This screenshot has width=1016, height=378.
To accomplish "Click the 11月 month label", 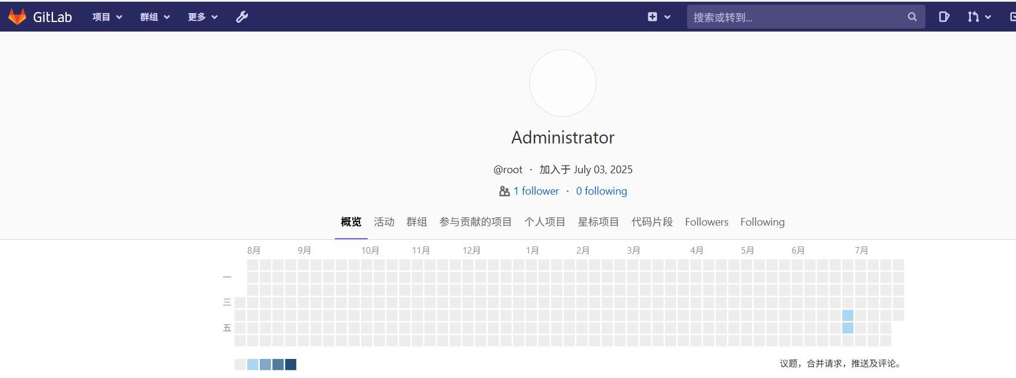I will point(421,251).
